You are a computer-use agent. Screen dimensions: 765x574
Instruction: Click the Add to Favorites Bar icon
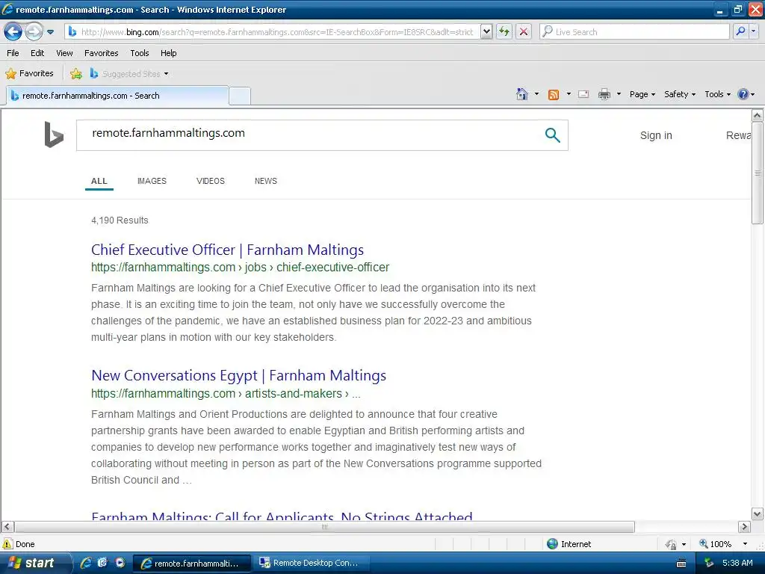pos(75,74)
